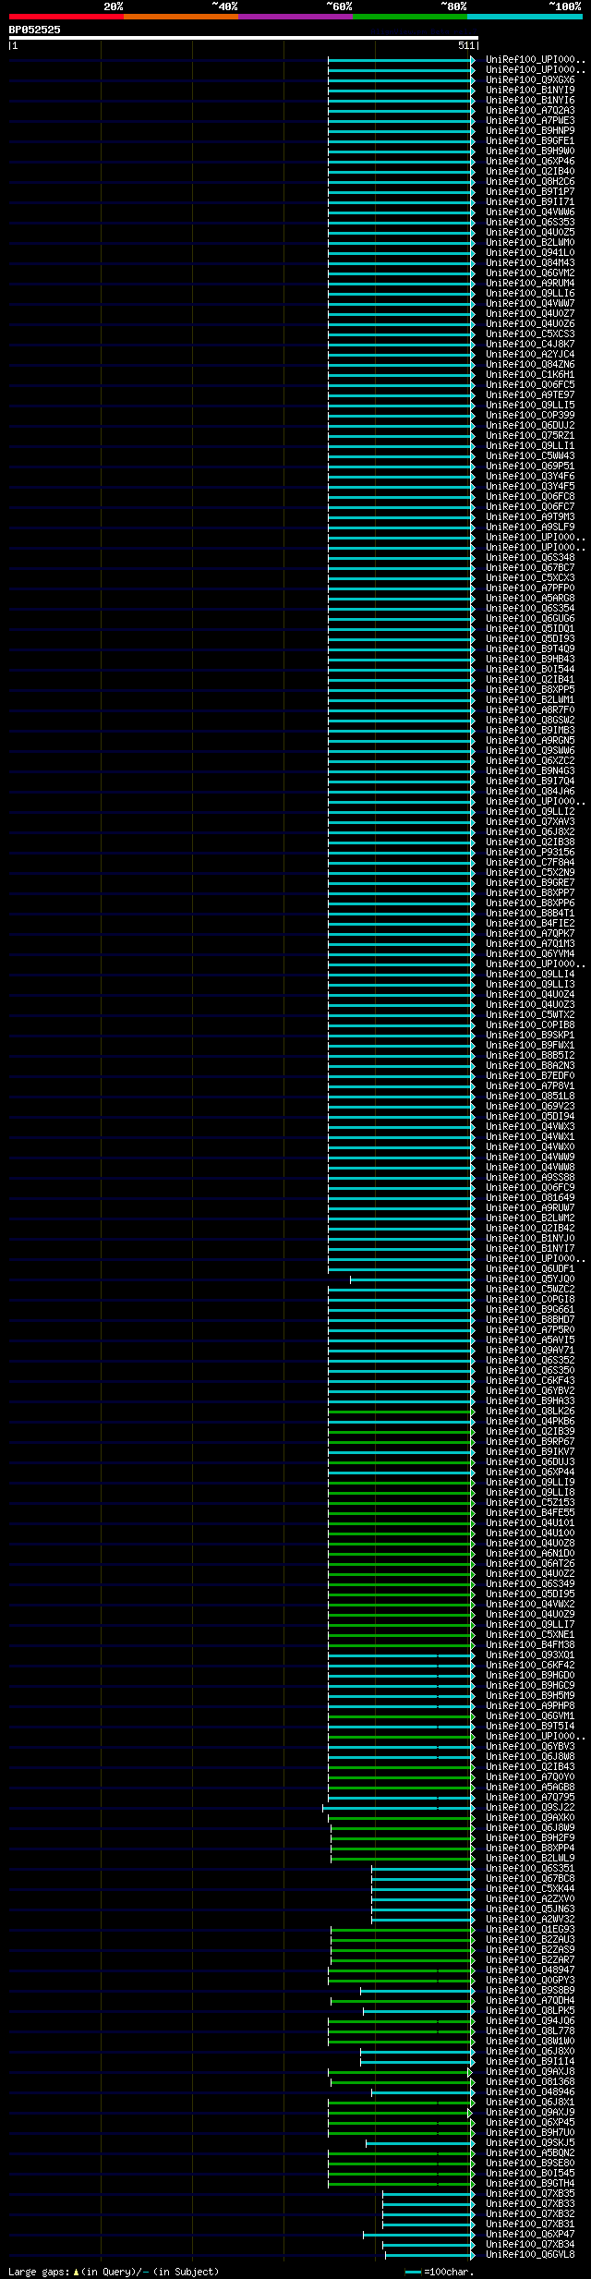The height and width of the screenshot is (2279, 591).
Task: Click the green alignment bar for UniRef100_Q8LK26
Action: pos(401,1412)
